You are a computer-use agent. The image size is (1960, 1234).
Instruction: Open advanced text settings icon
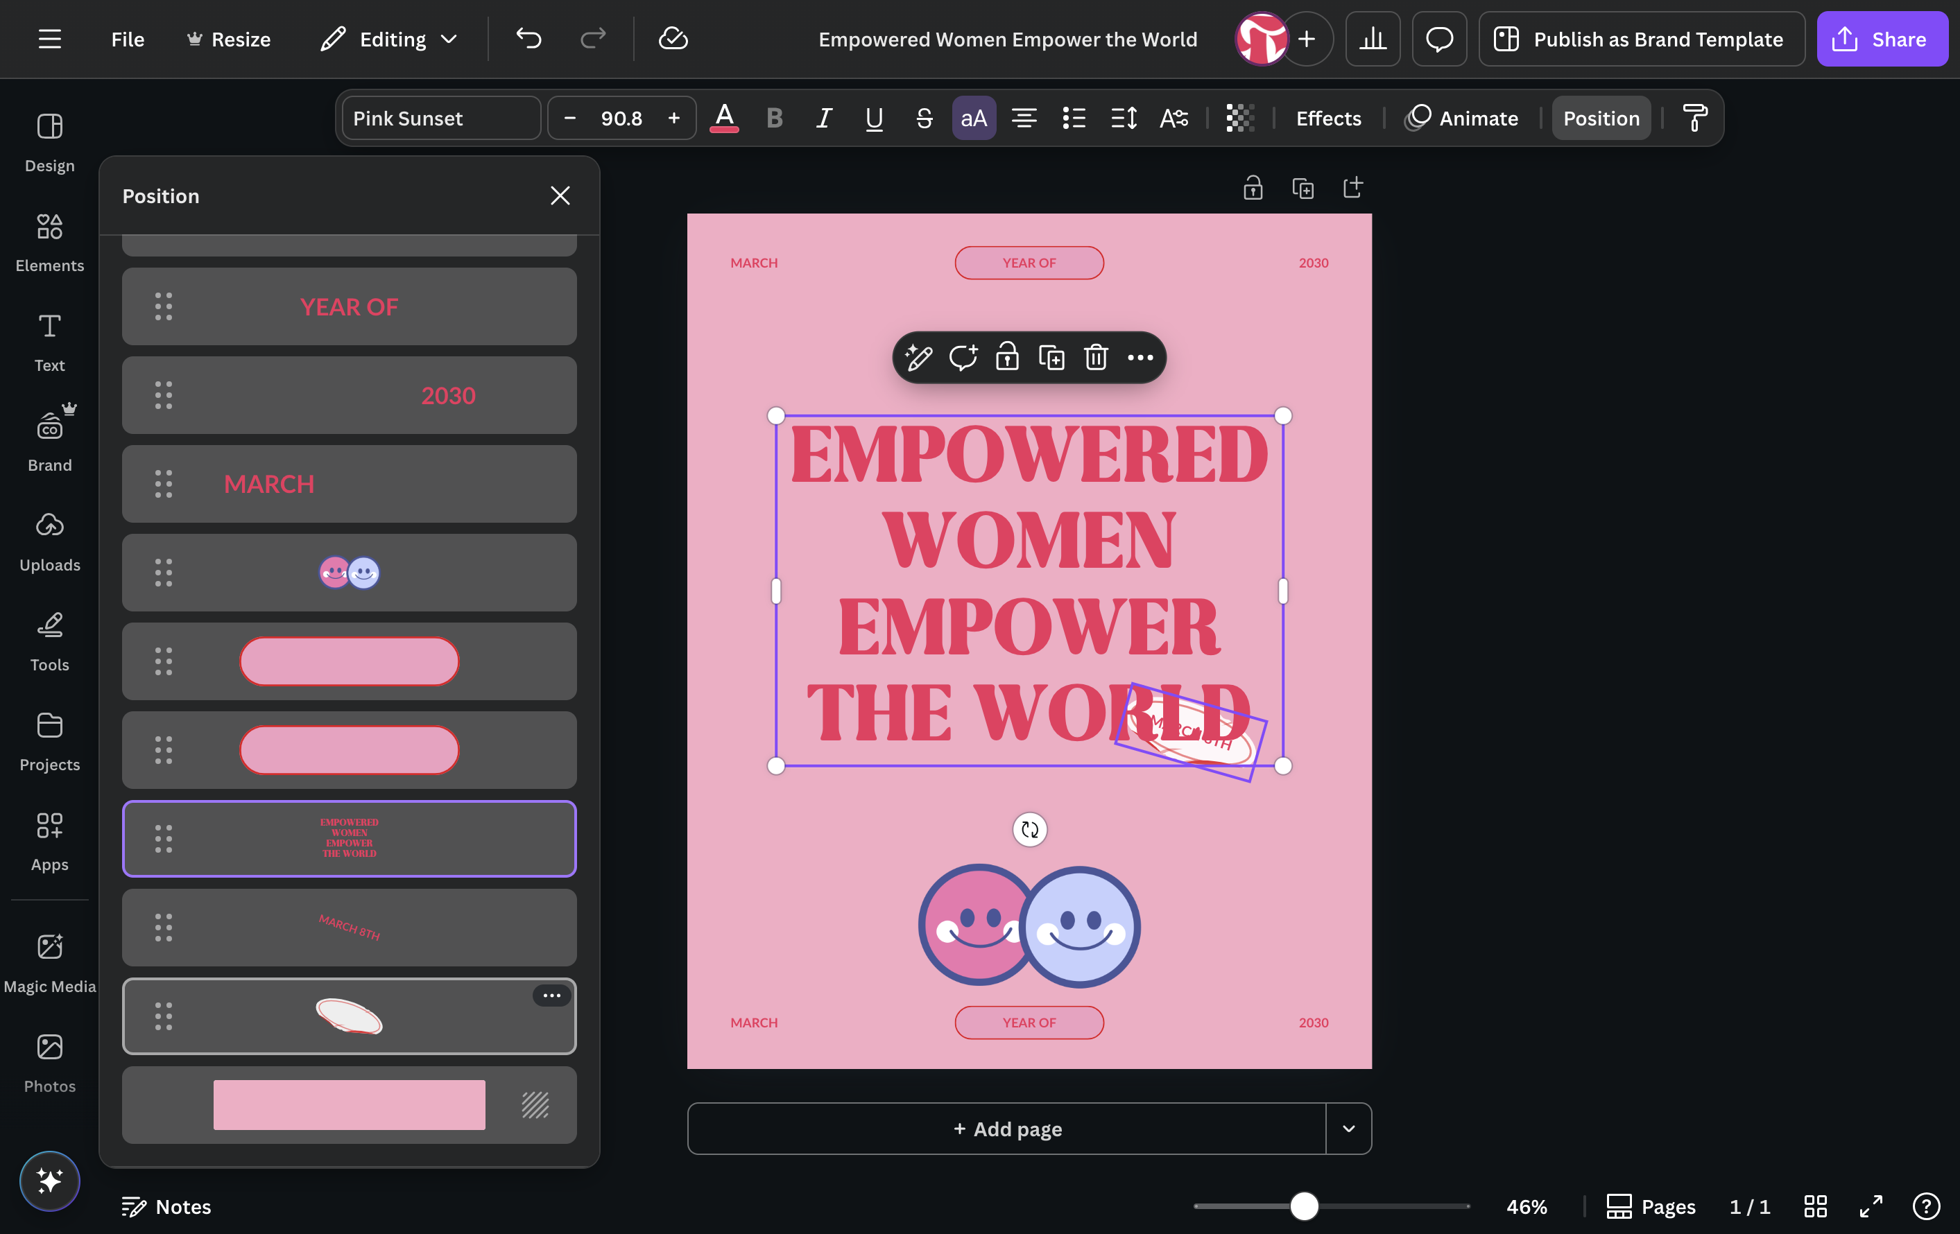point(1174,118)
